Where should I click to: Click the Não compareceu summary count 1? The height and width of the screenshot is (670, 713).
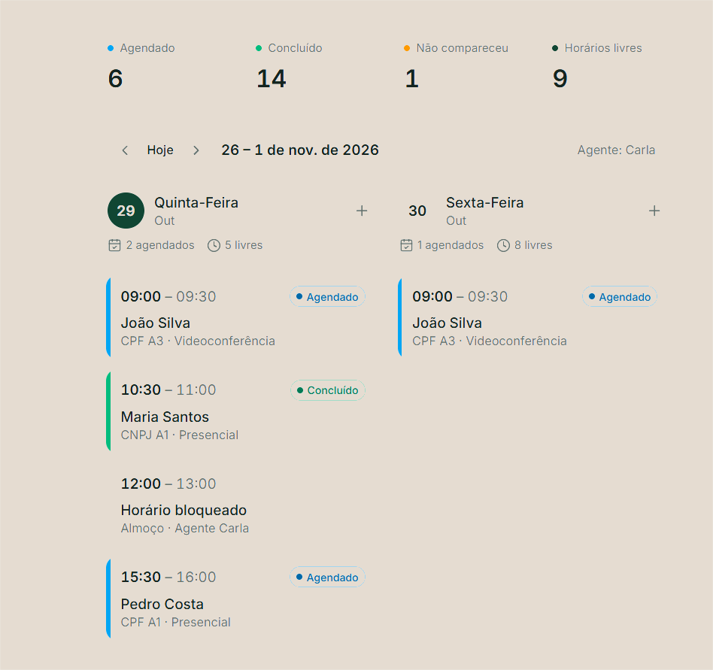411,79
